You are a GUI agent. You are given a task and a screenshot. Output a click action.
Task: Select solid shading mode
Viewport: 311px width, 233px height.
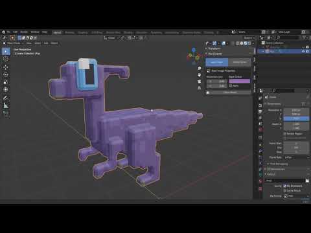click(x=242, y=43)
